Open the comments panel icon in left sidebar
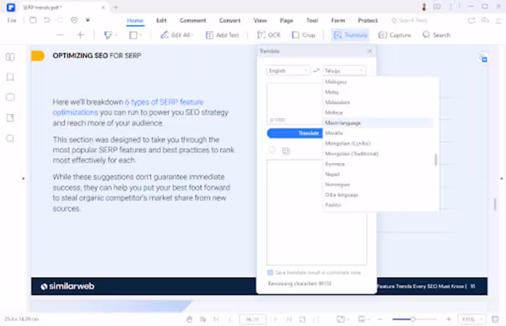This screenshot has height=326, width=506. [10, 97]
